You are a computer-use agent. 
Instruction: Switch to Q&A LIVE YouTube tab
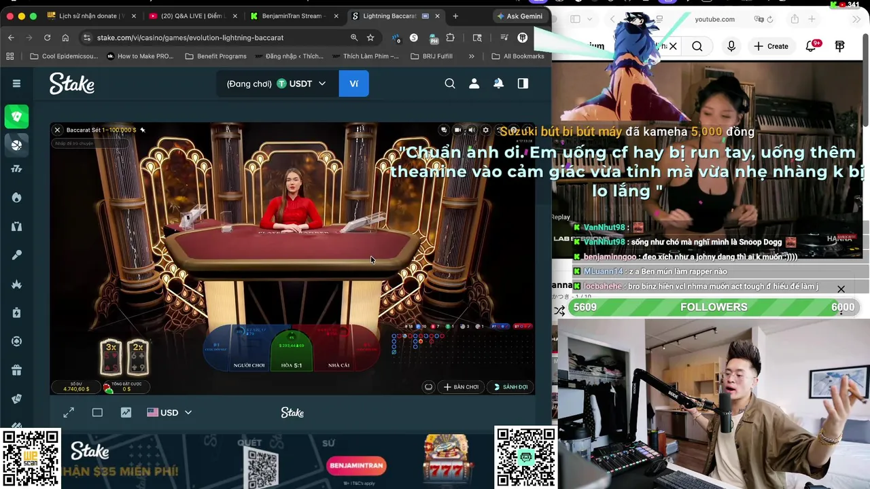(x=192, y=16)
